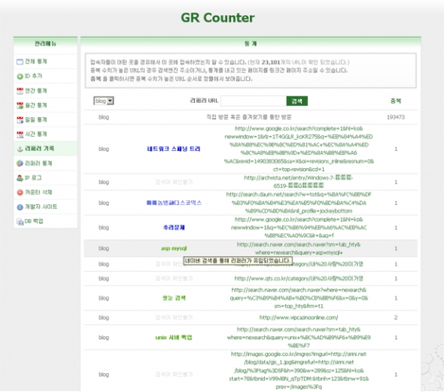Open 전체 통계 (overall statistics) in sidebar

(35, 61)
